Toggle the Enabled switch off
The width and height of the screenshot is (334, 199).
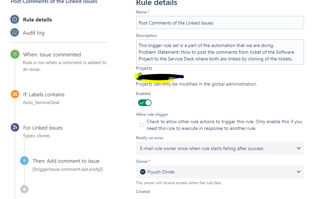click(x=144, y=103)
